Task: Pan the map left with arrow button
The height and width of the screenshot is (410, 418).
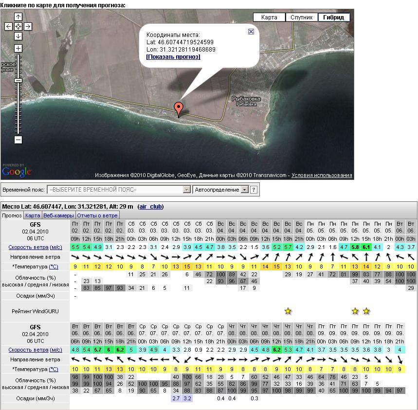Action: (x=8, y=27)
